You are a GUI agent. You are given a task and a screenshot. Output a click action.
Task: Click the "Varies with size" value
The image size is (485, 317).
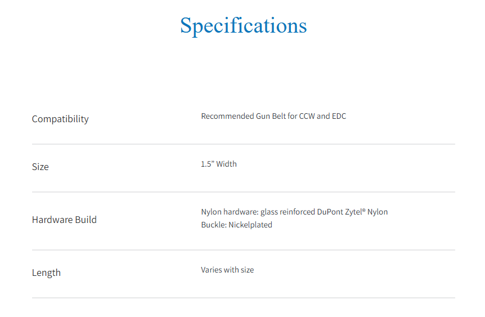pos(227,270)
